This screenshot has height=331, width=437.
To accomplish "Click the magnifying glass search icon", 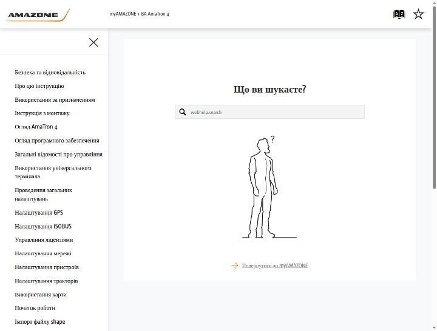I will pyautogui.click(x=183, y=112).
